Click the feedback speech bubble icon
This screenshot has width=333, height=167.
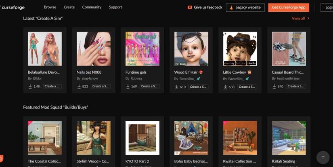click(x=190, y=7)
